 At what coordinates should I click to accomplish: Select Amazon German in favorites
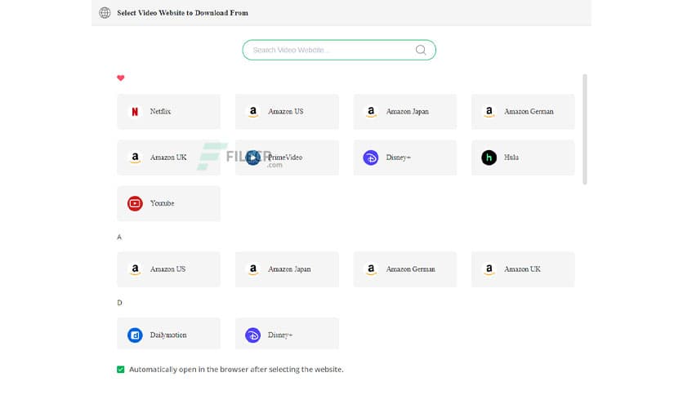(x=523, y=112)
